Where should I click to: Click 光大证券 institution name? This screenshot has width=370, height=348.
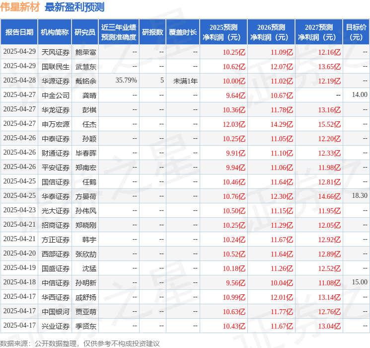tap(56, 211)
